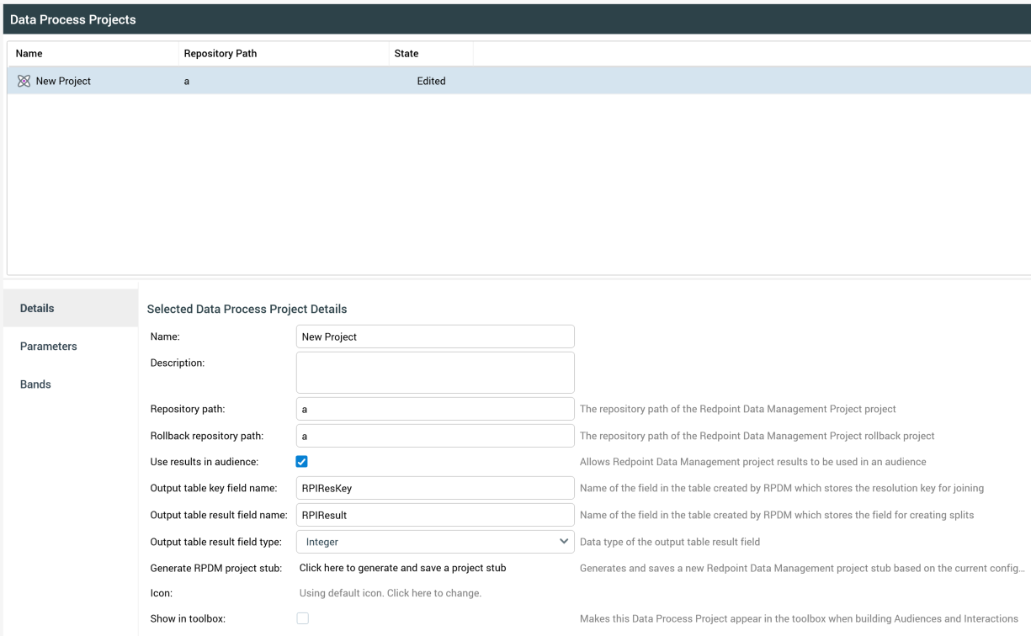This screenshot has height=636, width=1031.
Task: Click the Repository path field
Action: [434, 409]
